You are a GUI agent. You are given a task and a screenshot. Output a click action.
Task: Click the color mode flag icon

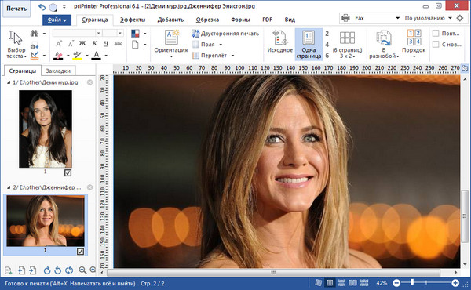(x=136, y=33)
